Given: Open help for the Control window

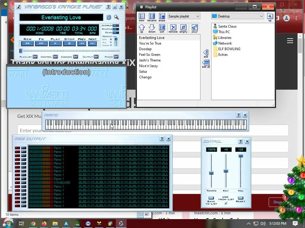Looking at the screenshot, I should (x=240, y=141).
